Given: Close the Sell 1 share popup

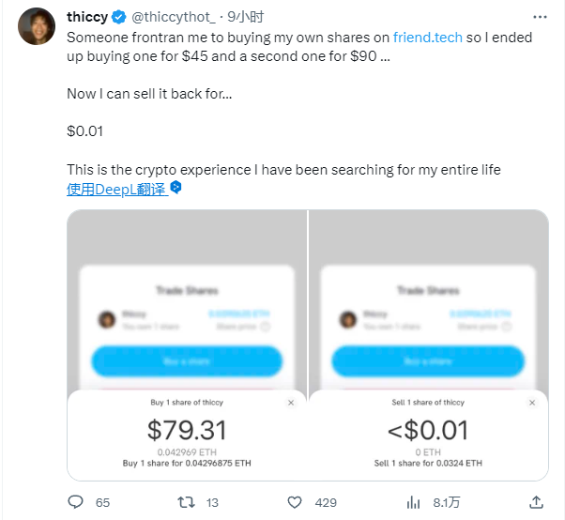Looking at the screenshot, I should [x=532, y=402].
